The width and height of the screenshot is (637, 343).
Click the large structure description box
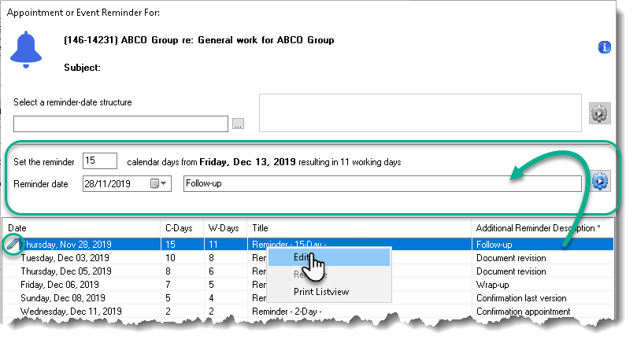(x=420, y=112)
